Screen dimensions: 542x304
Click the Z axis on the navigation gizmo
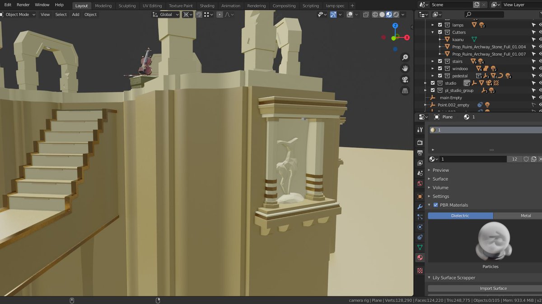pyautogui.click(x=395, y=26)
